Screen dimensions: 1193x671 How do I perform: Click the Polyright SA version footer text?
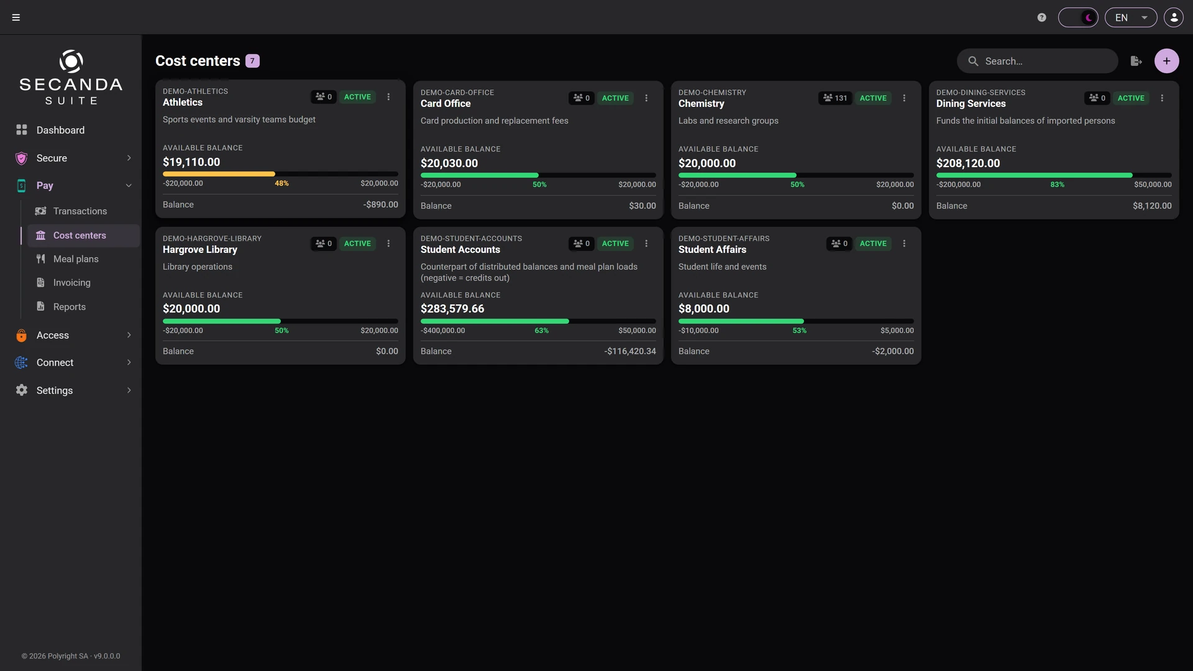71,656
